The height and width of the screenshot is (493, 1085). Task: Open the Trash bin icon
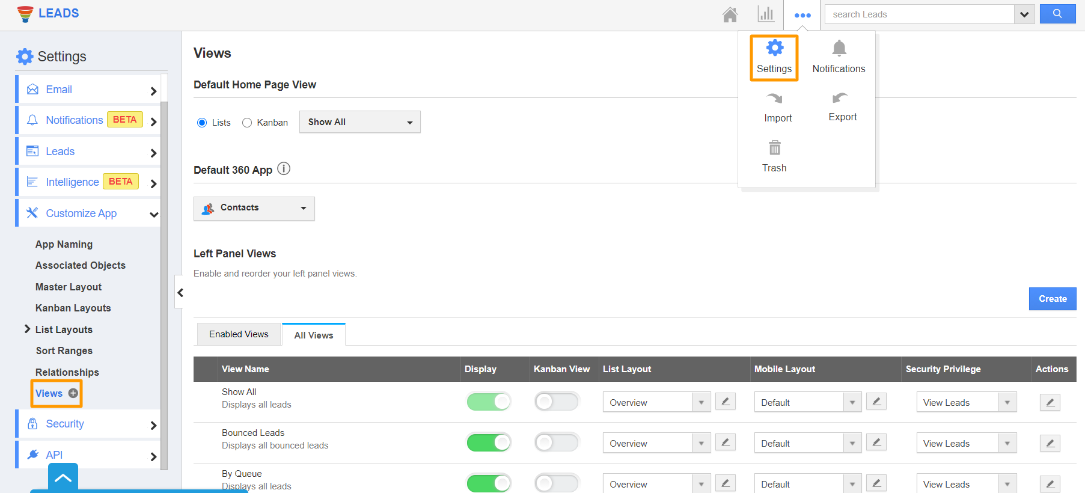774,148
